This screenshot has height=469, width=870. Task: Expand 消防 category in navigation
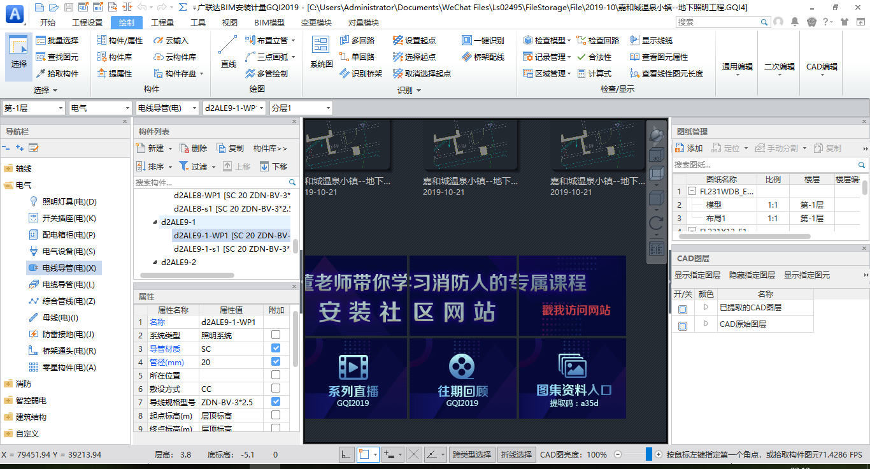pyautogui.click(x=8, y=384)
